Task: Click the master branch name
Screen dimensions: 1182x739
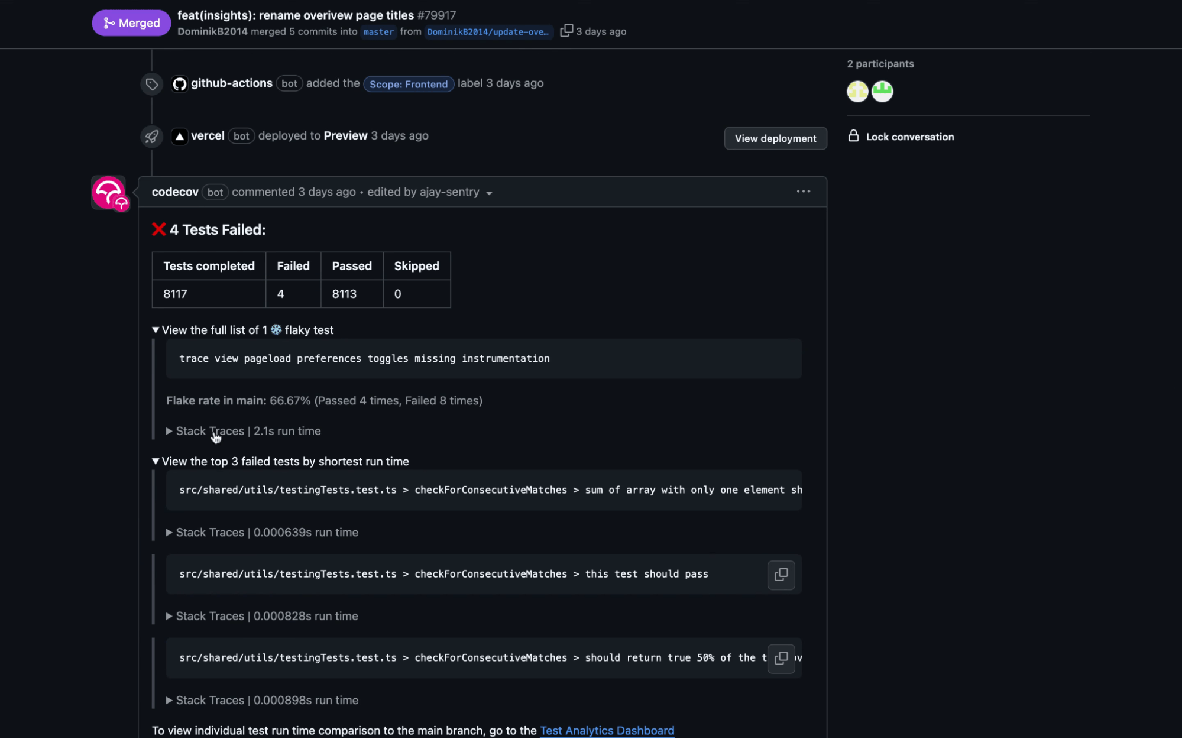Action: (x=378, y=32)
